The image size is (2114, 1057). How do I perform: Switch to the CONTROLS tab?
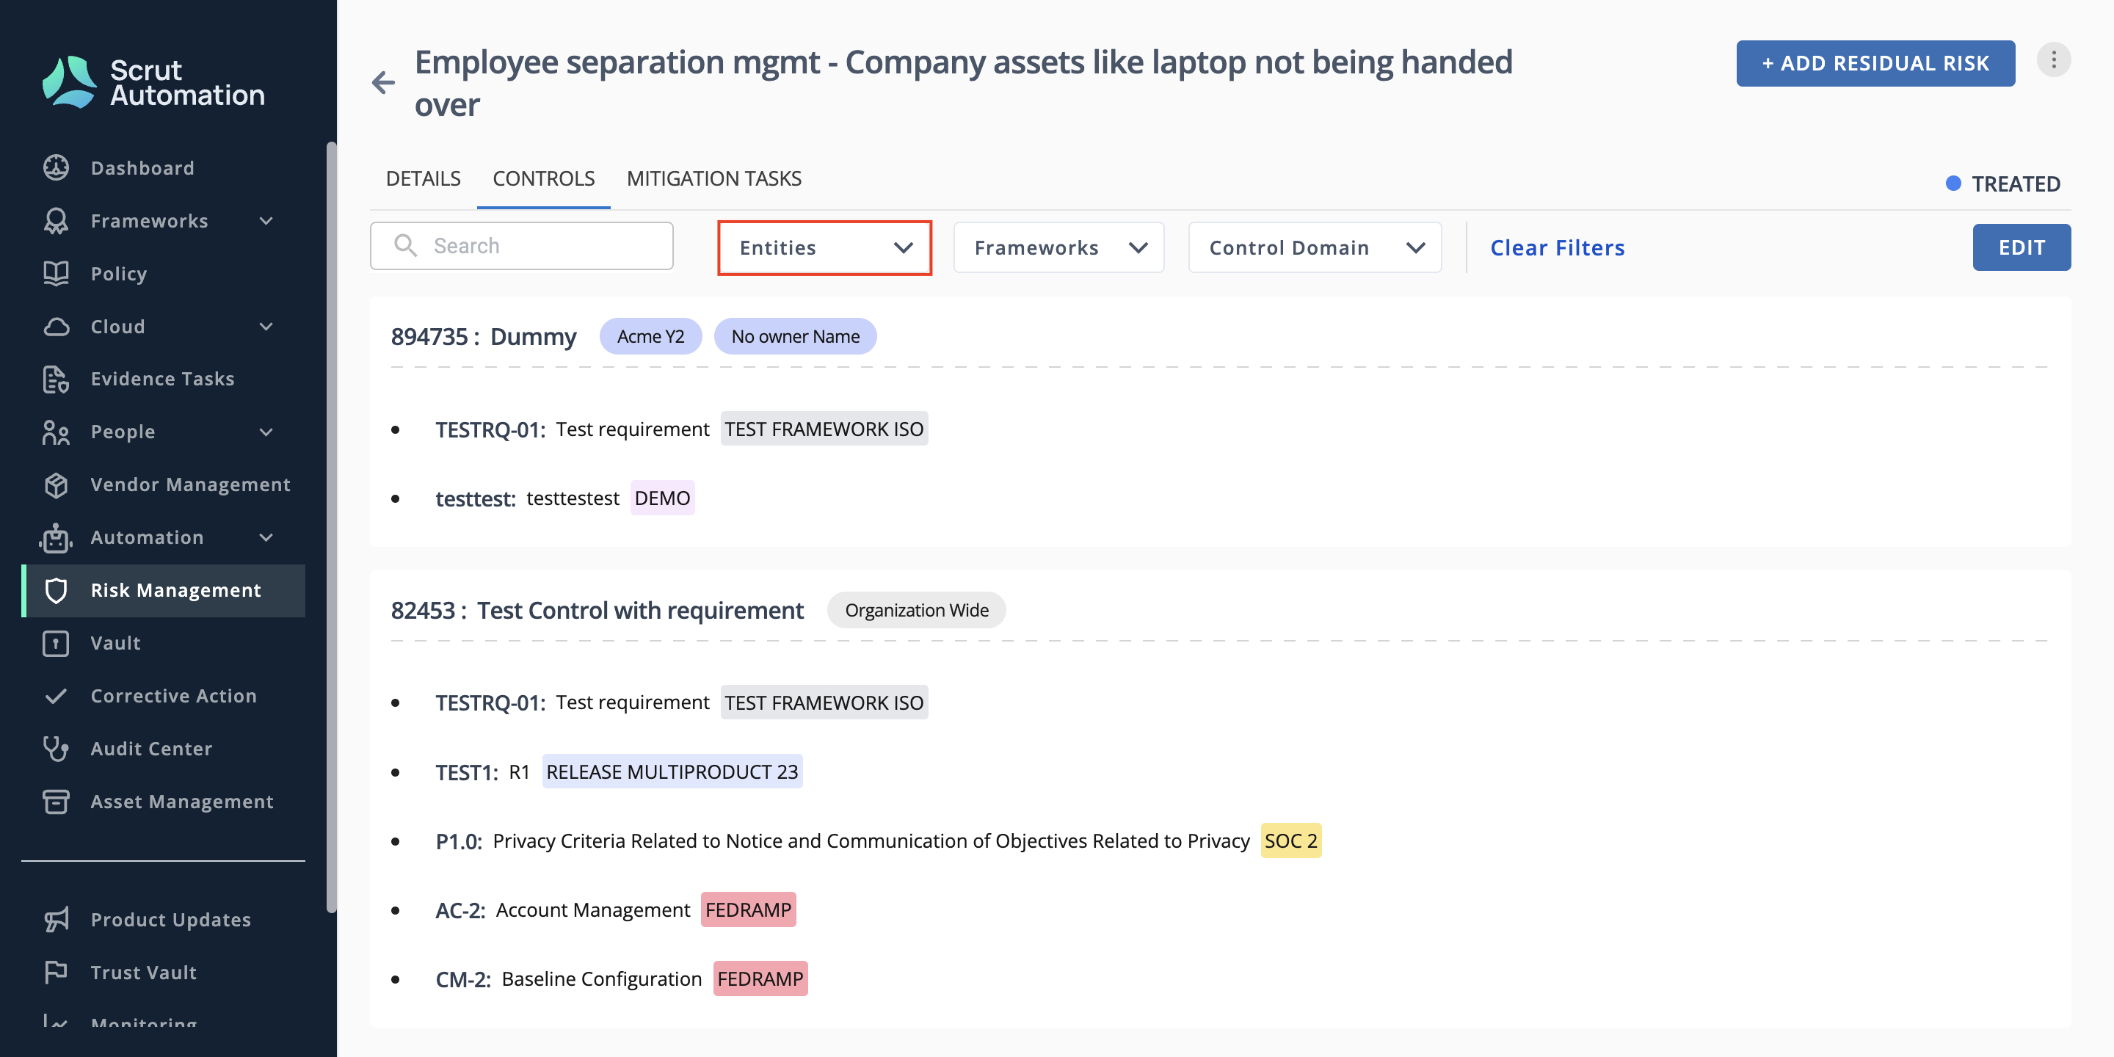click(543, 179)
